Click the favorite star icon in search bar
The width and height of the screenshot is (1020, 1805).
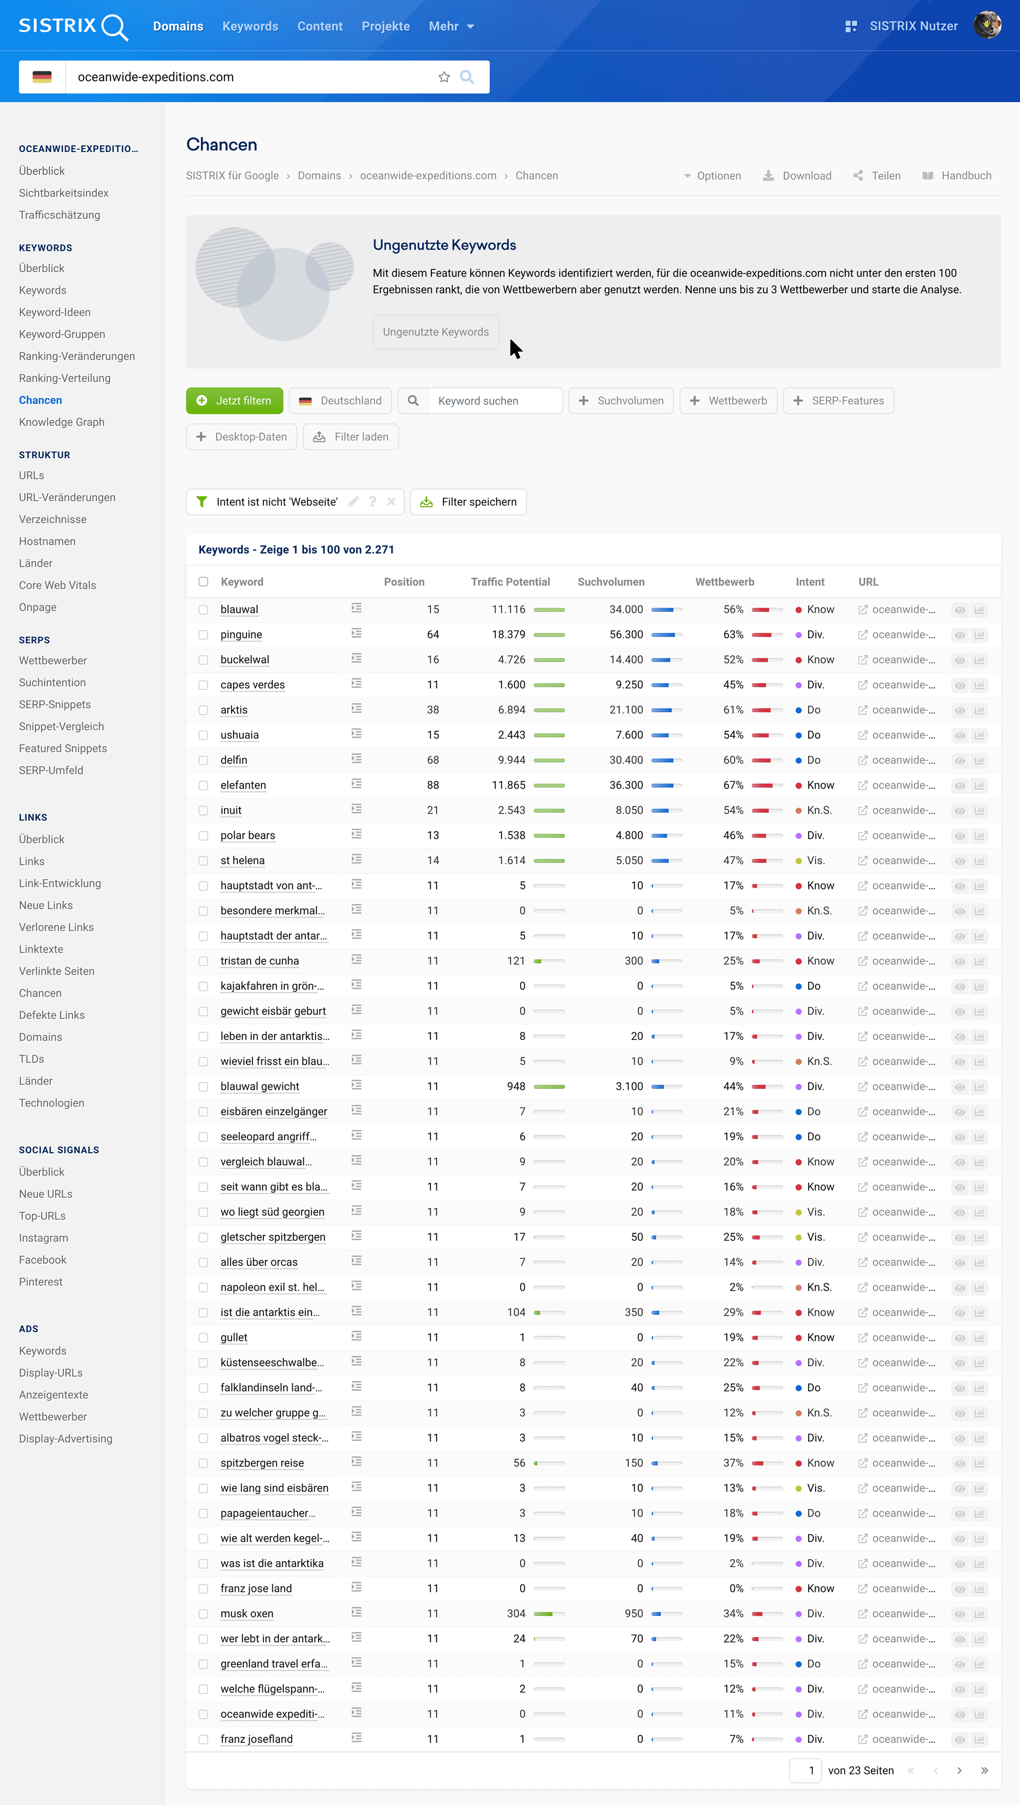pos(444,77)
